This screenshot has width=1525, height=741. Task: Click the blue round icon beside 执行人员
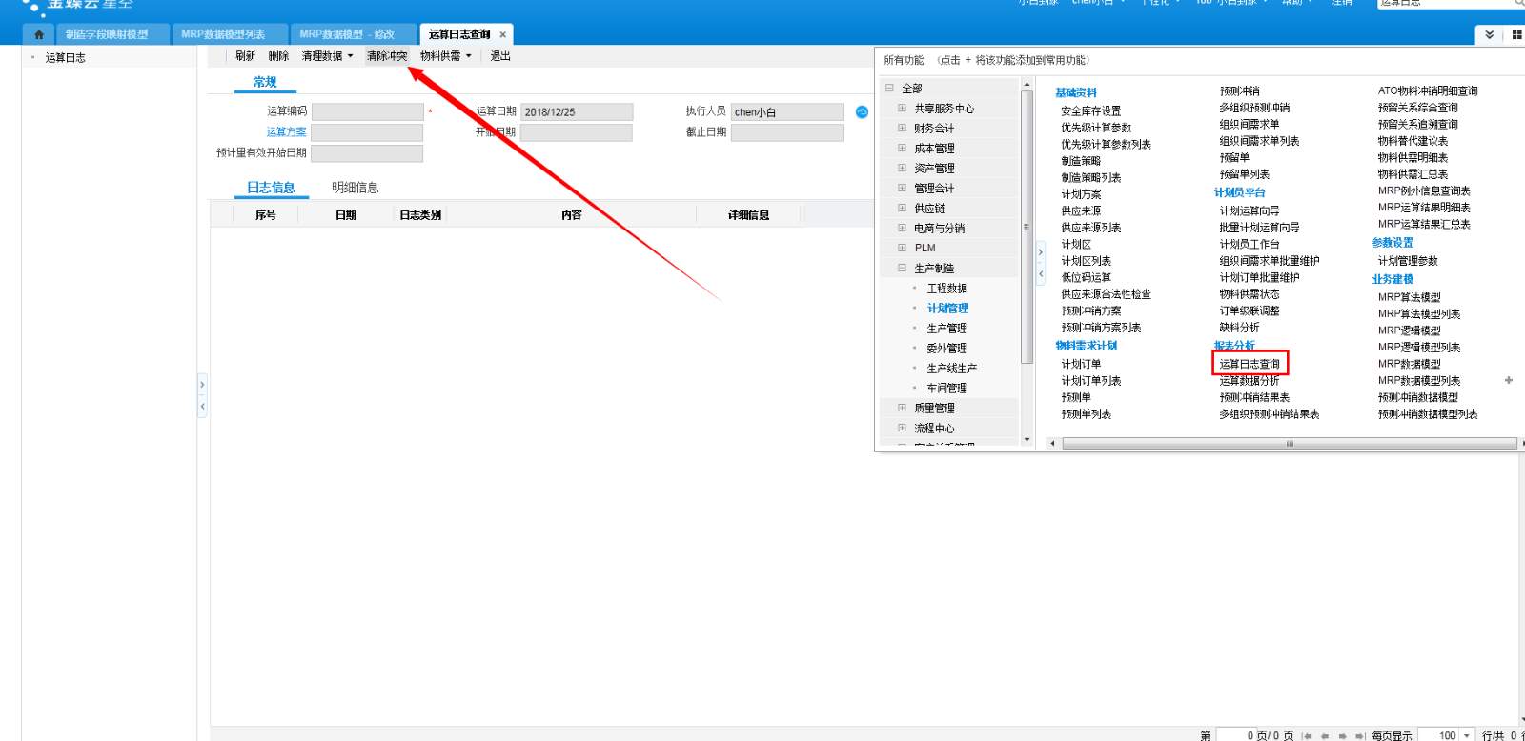[862, 112]
